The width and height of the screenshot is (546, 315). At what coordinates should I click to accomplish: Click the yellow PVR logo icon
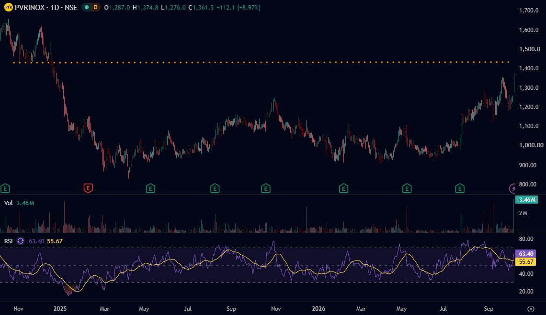[8, 7]
